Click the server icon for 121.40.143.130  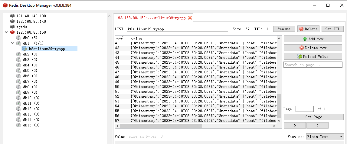[12, 16]
